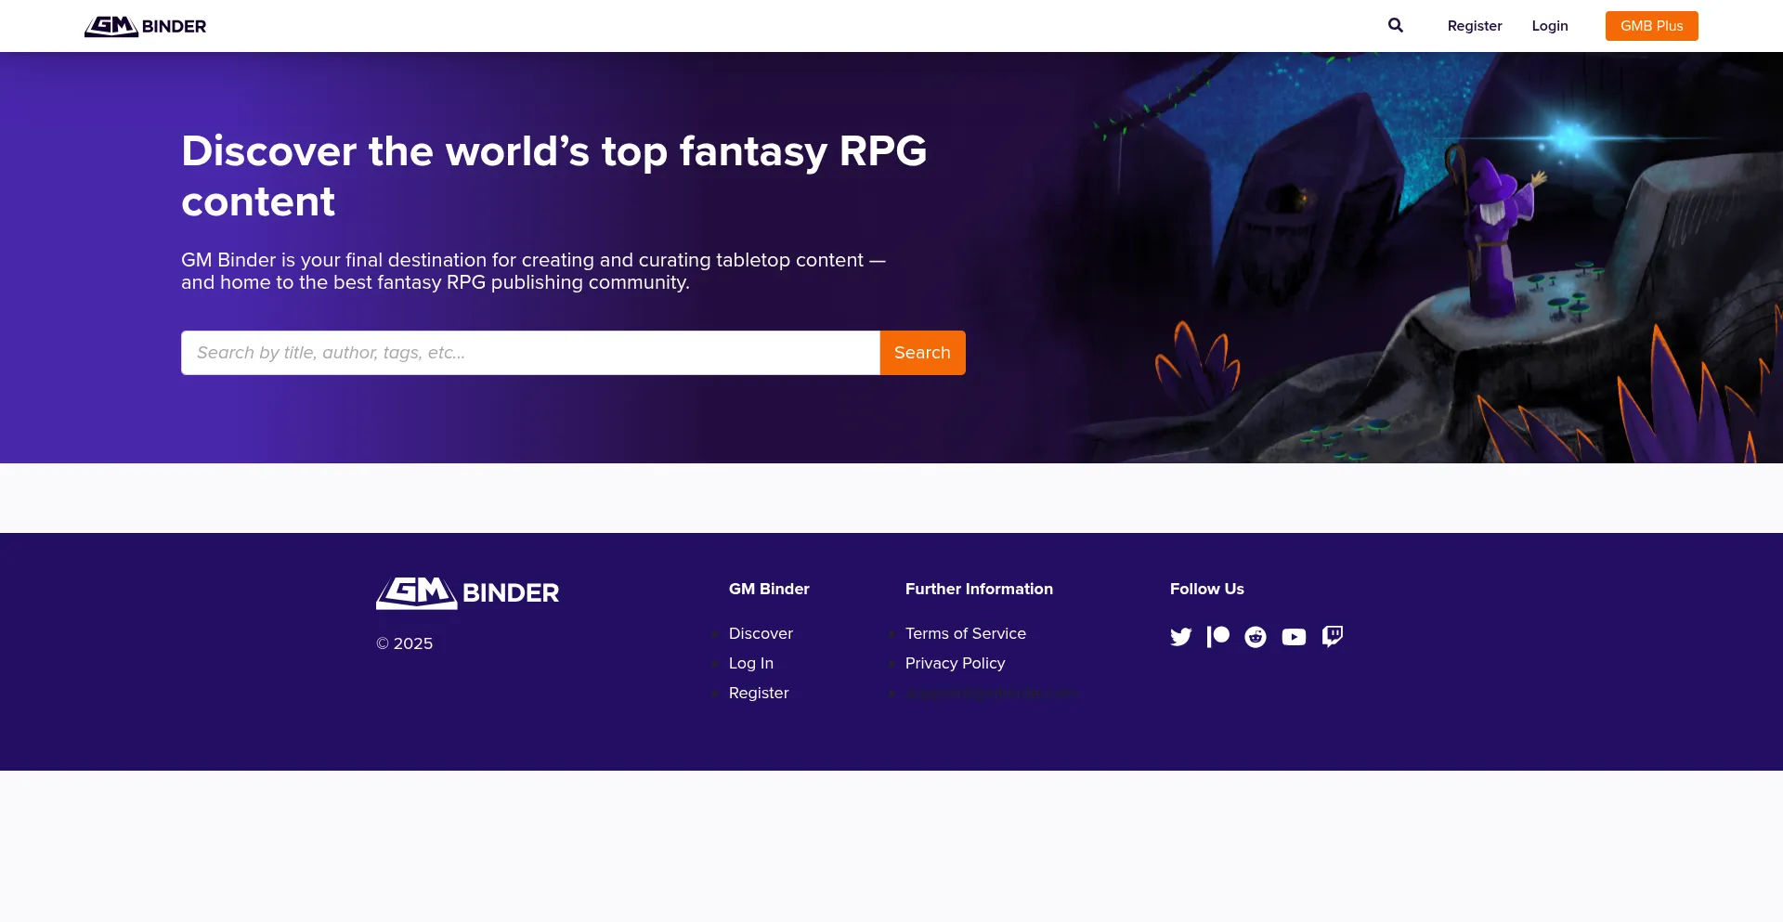Viewport: 1783px width, 922px height.
Task: Visit the Patreon page icon
Action: 1217,637
